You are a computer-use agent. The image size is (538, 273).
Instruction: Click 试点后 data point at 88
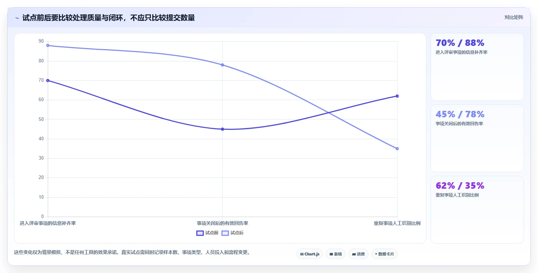click(48, 45)
